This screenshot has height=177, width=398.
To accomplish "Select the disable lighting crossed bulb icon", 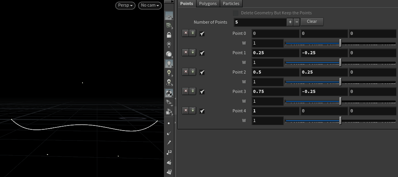I will coord(169,45).
